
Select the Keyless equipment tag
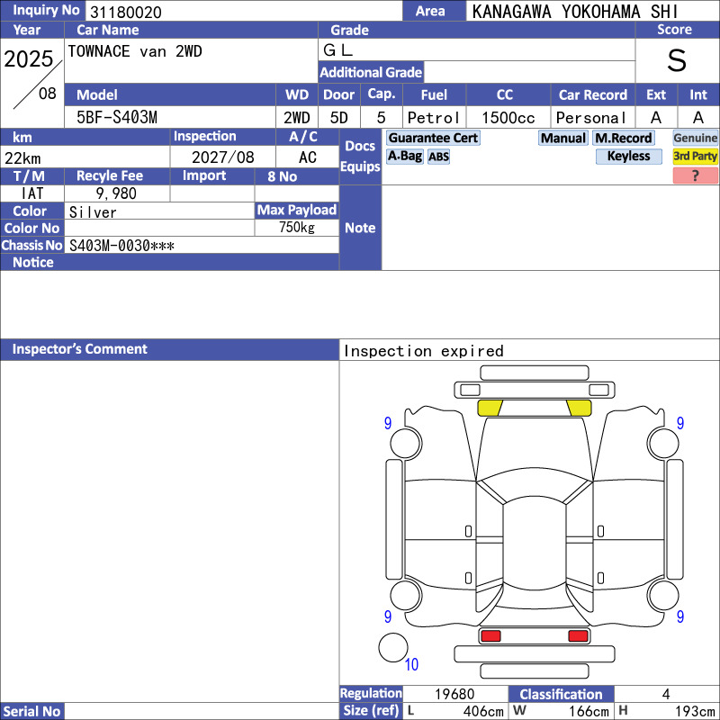point(628,156)
